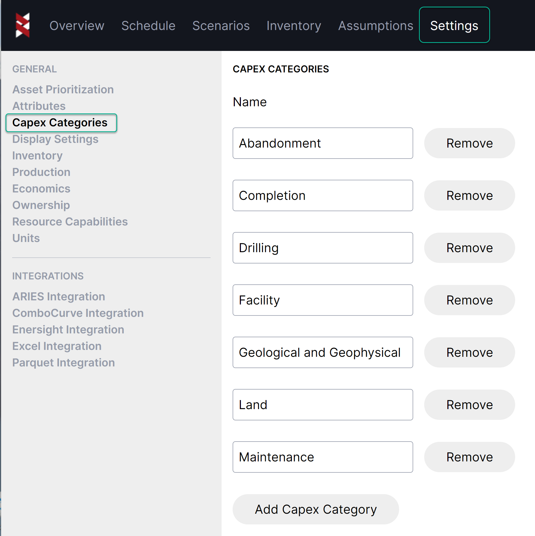Open ComboCurve Integration settings

click(78, 313)
